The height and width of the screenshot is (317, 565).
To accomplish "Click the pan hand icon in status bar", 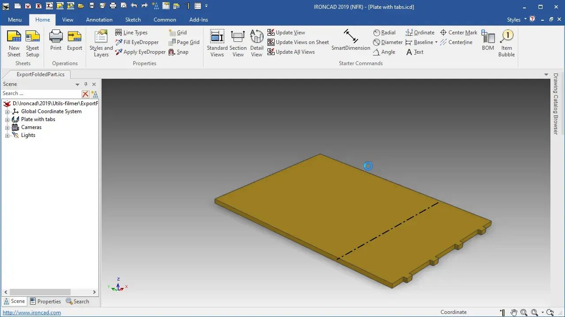I will (x=513, y=312).
